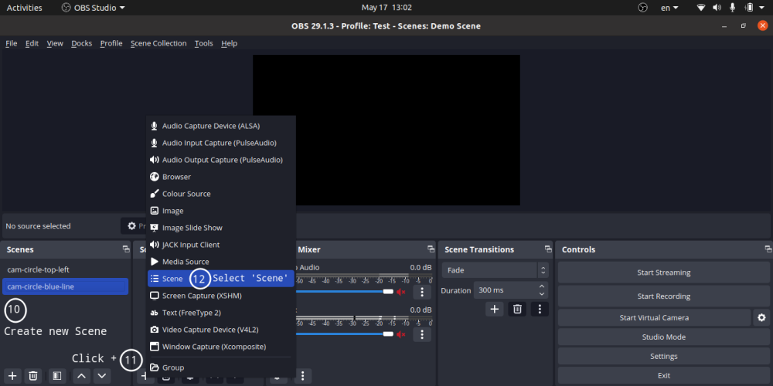This screenshot has height=386, width=773.
Task: Open scene filters in Scenes toolbar
Action: click(56, 376)
